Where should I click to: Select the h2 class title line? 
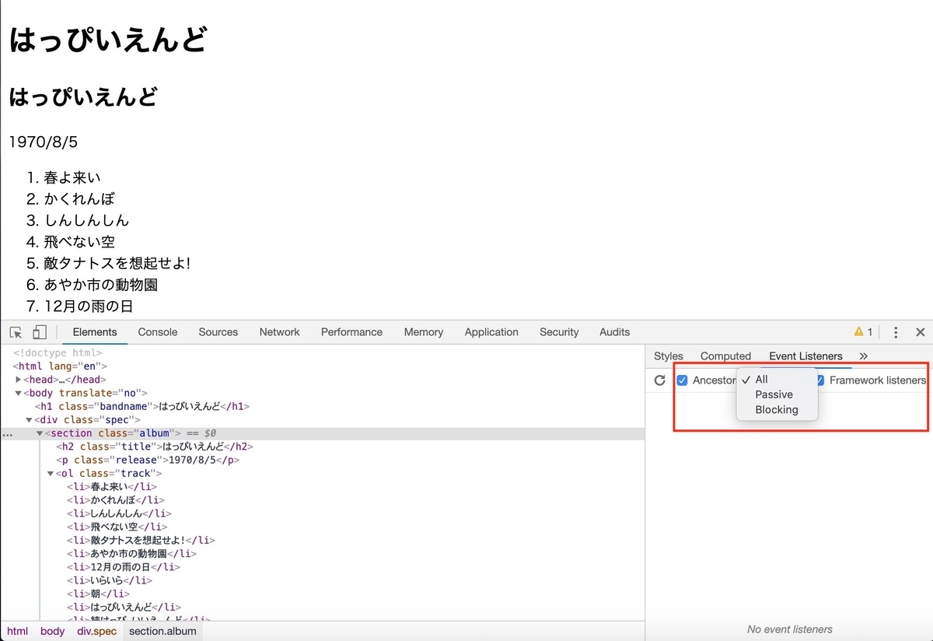pyautogui.click(x=155, y=447)
